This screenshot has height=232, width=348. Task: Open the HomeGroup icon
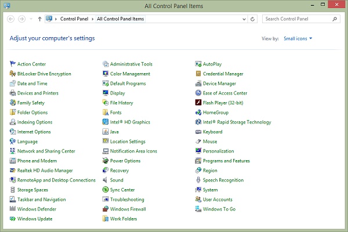click(198, 113)
